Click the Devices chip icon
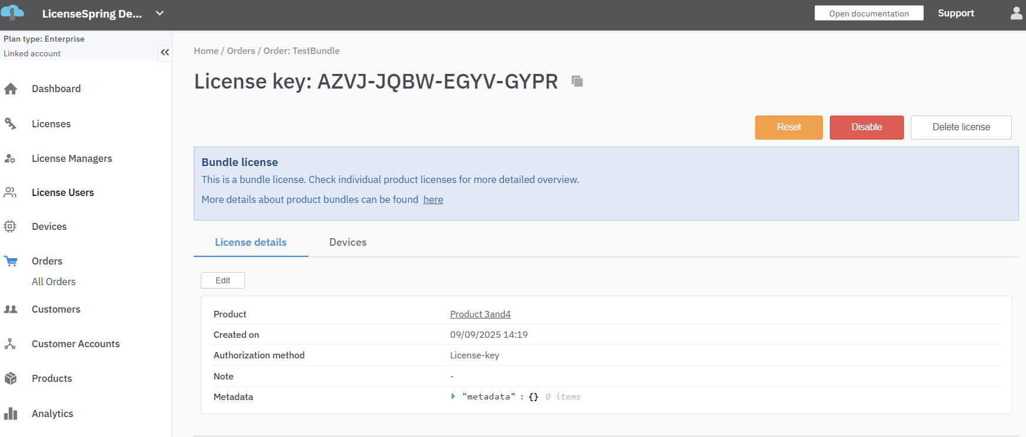 [x=11, y=226]
